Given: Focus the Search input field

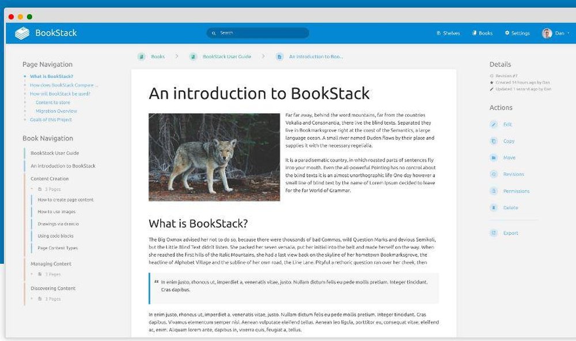Looking at the screenshot, I should [257, 33].
